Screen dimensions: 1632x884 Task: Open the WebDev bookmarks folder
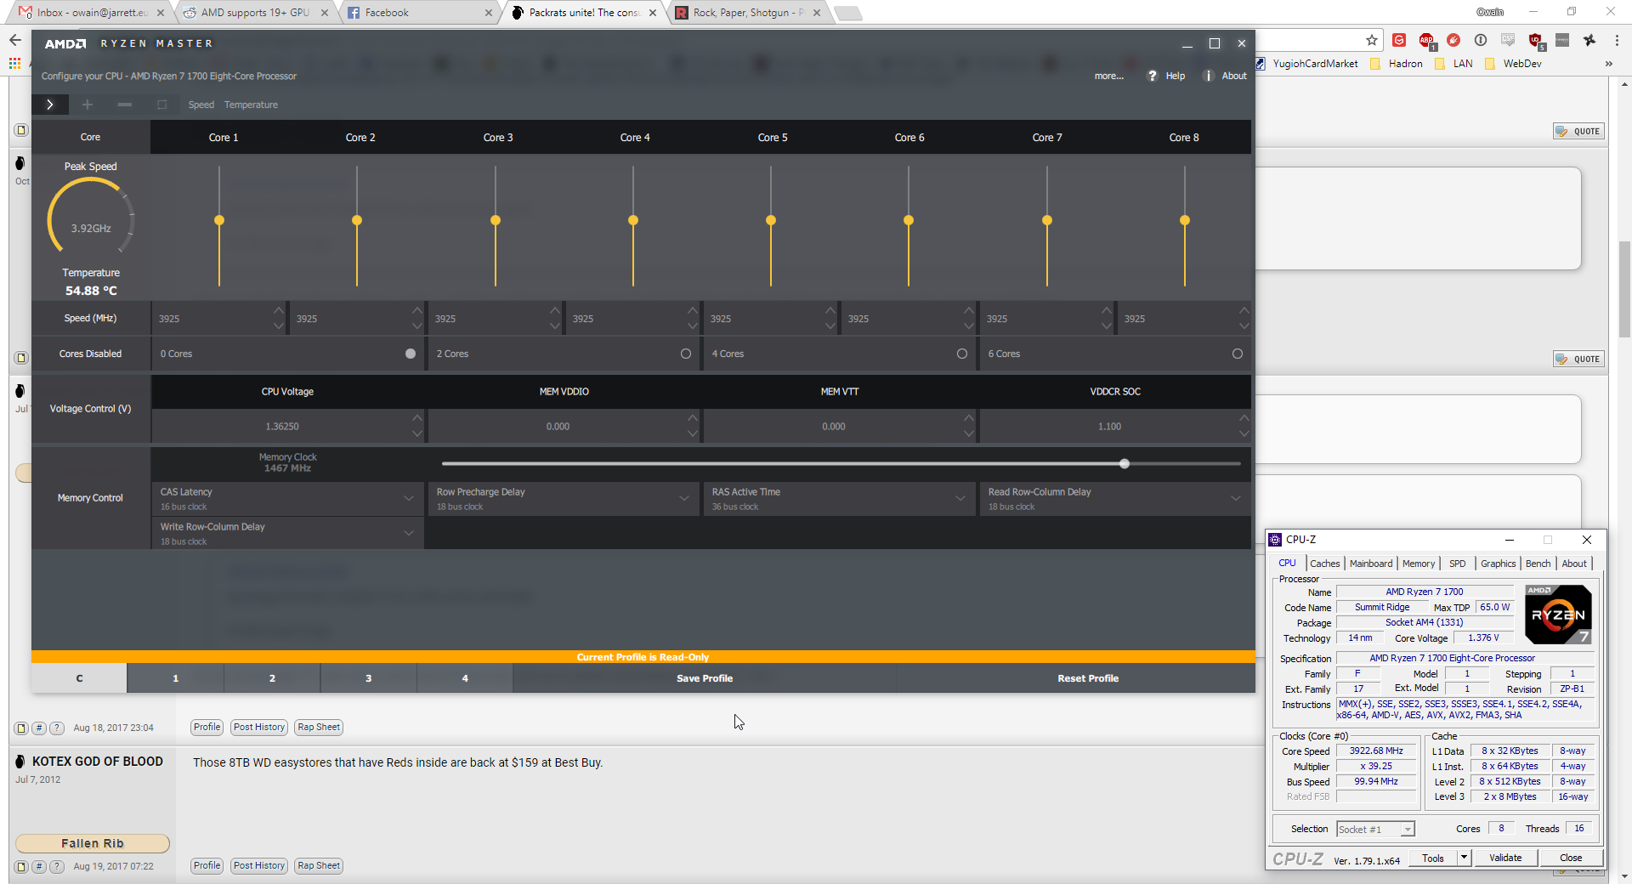coord(1513,64)
